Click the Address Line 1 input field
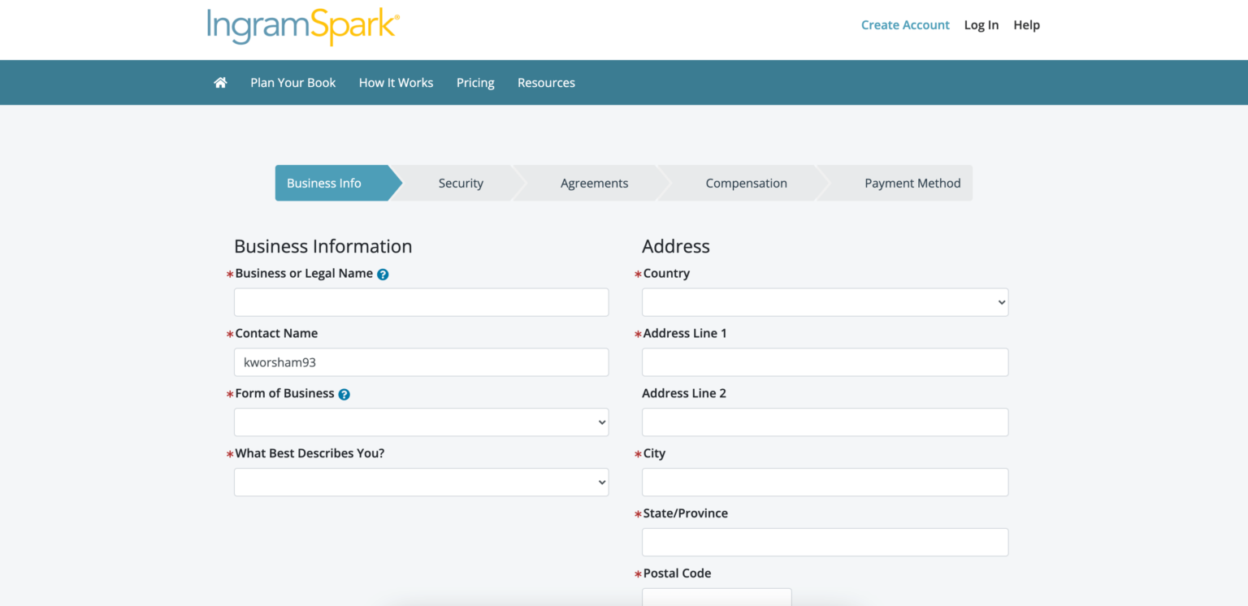The image size is (1248, 606). click(x=824, y=361)
